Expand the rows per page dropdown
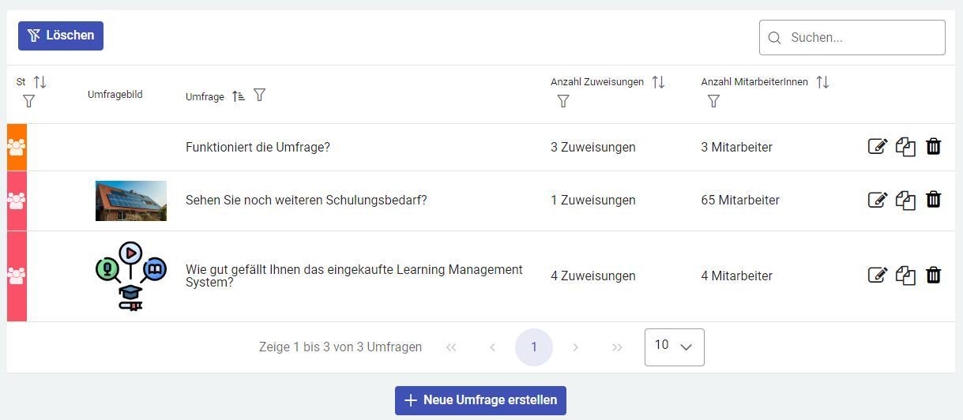 674,347
